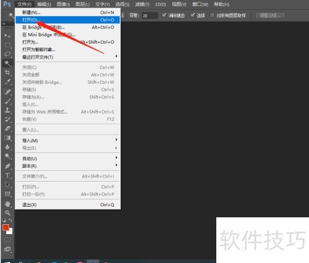Select the Clone Stamp tool
The height and width of the screenshot is (263, 309).
7,111
